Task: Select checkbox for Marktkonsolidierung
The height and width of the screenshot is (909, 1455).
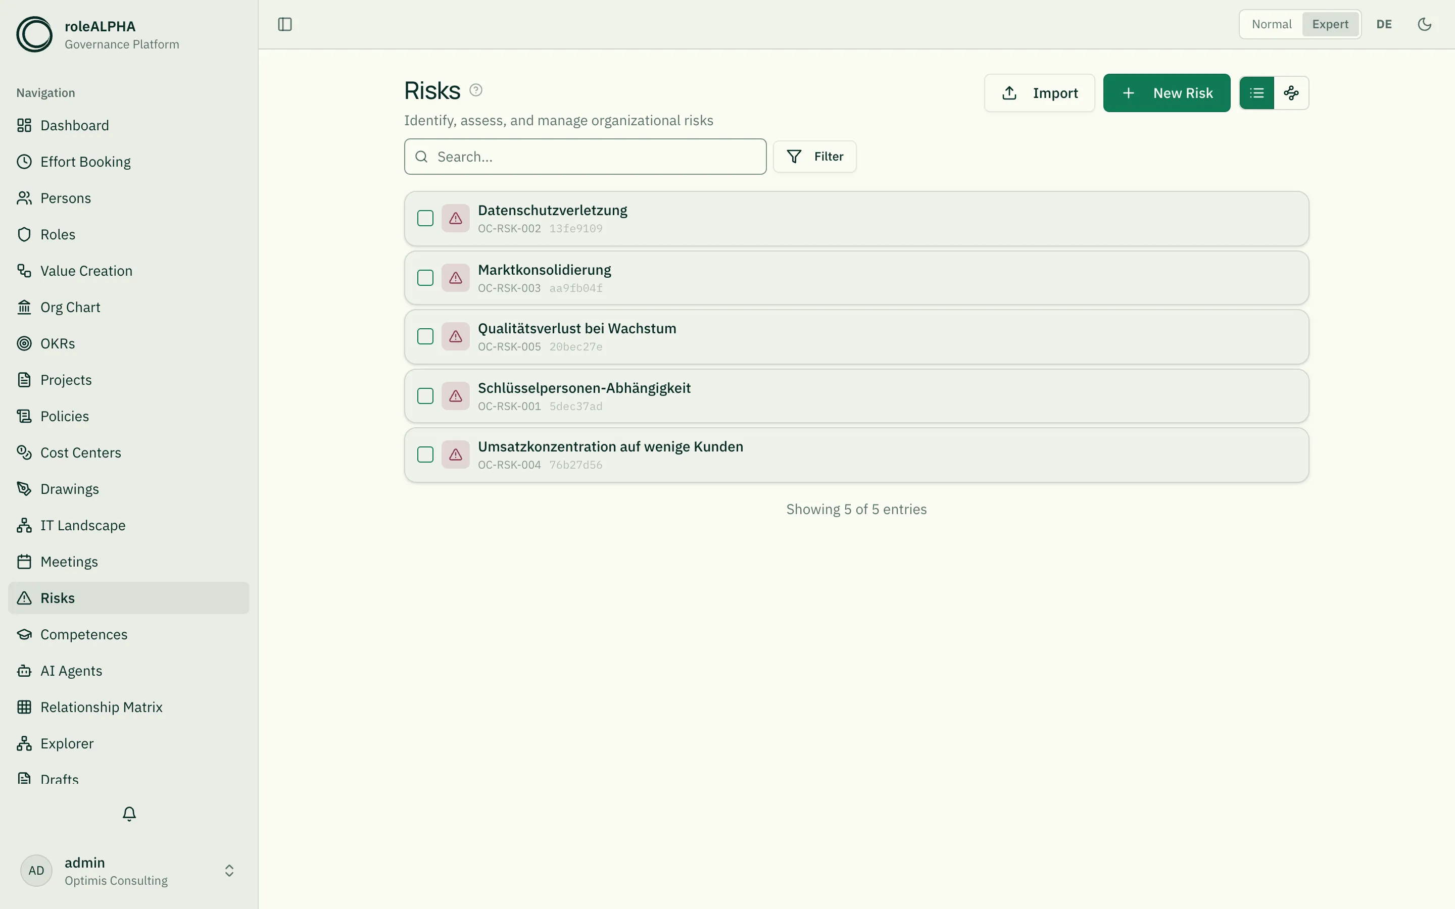Action: [x=425, y=278]
